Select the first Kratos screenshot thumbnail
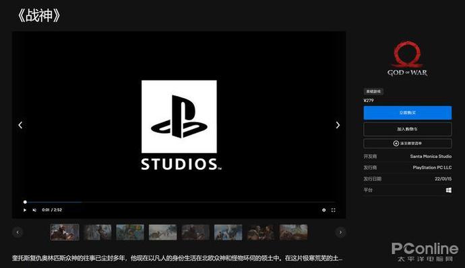This screenshot has height=268, width=465. click(x=65, y=232)
